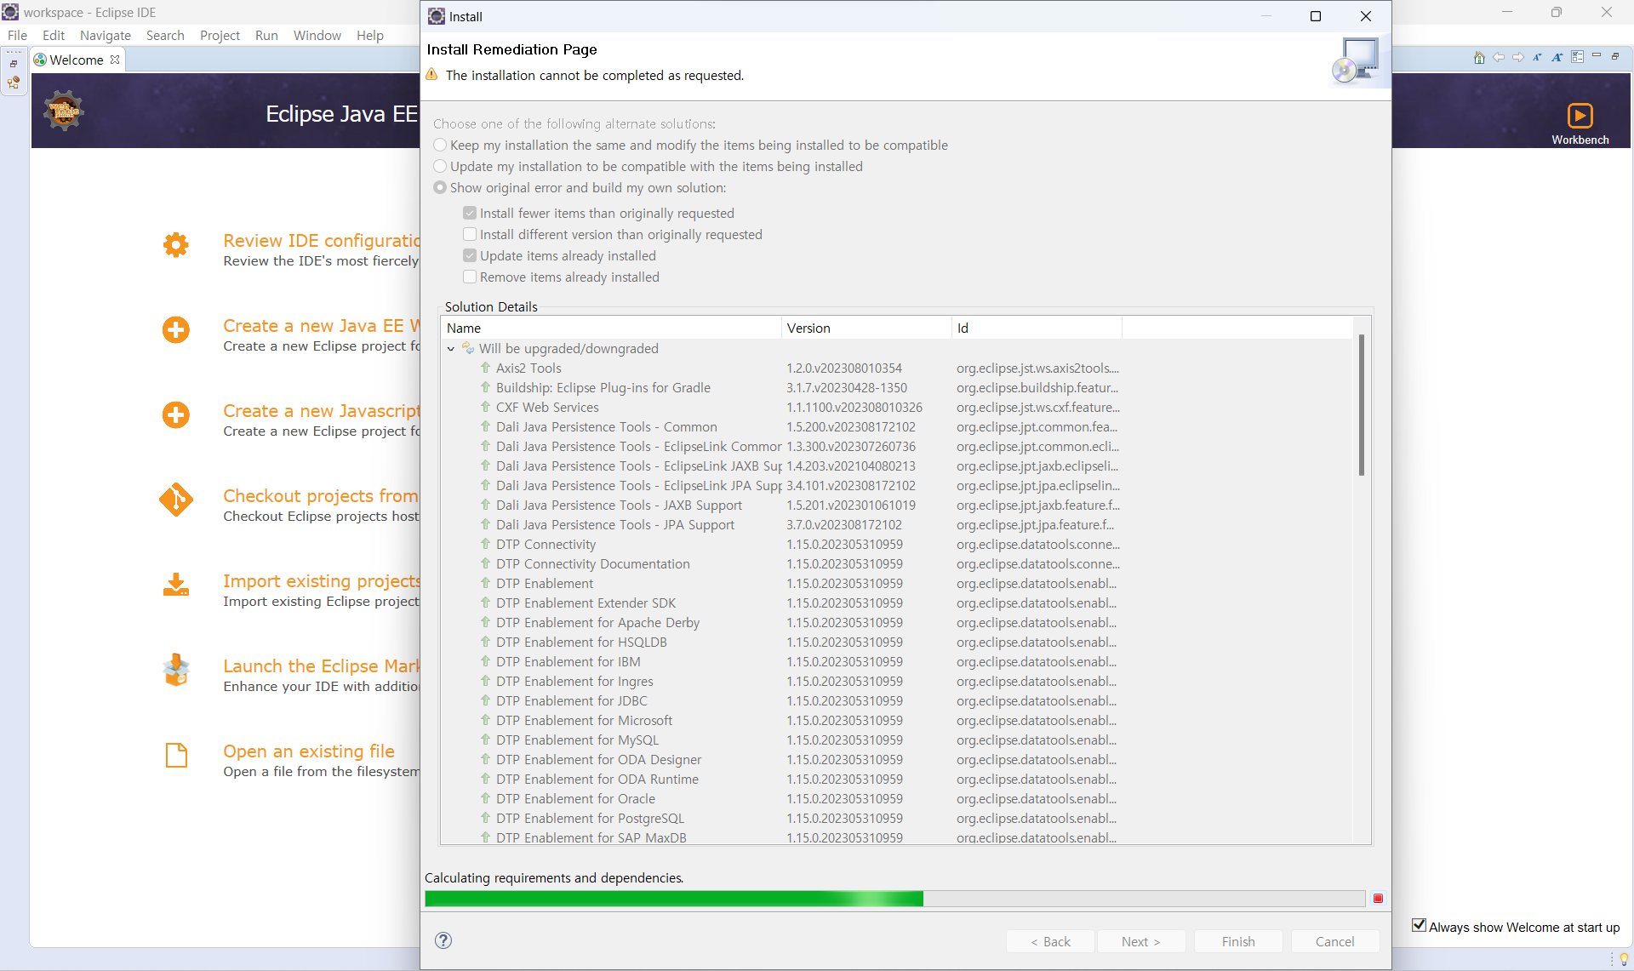Toggle Remove items already installed checkbox

click(470, 277)
